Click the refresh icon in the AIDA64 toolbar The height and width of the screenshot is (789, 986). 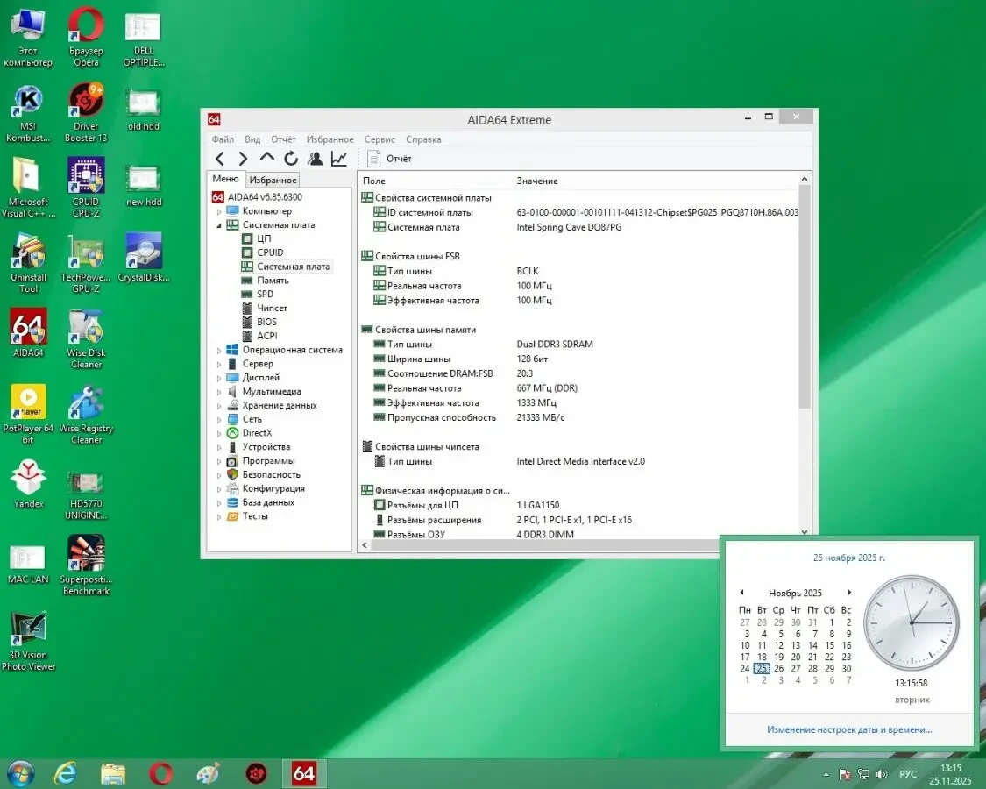(290, 159)
